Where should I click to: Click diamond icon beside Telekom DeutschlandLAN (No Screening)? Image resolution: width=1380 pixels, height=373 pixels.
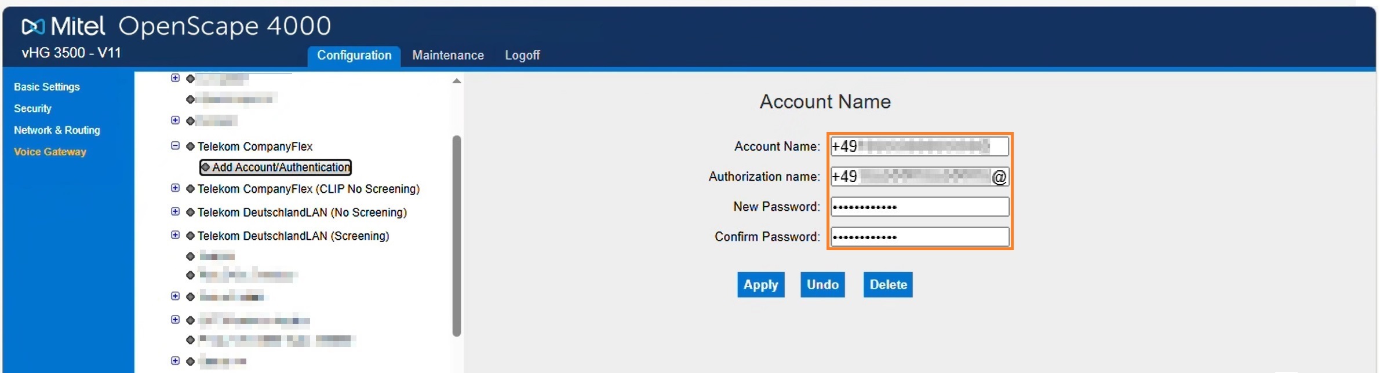pyautogui.click(x=190, y=213)
